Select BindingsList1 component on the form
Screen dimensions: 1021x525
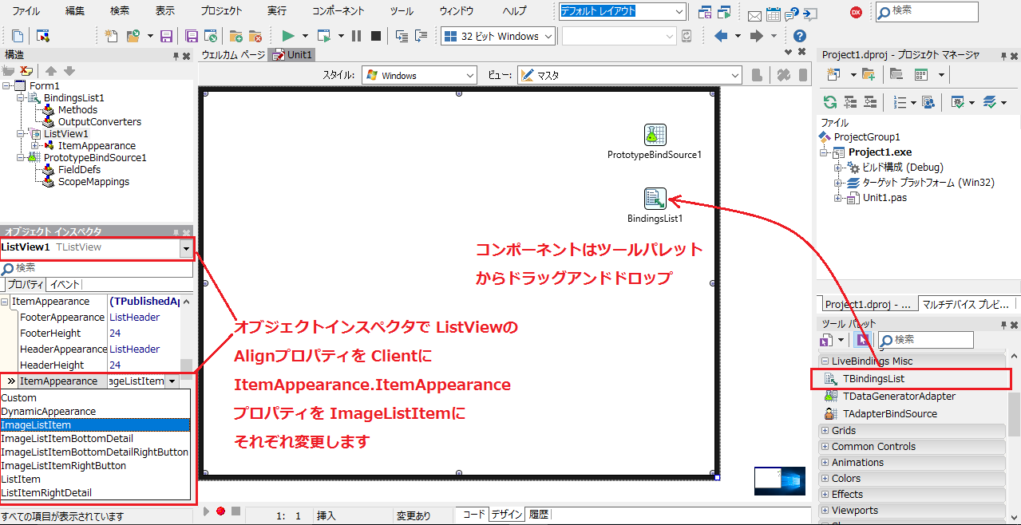pyautogui.click(x=655, y=198)
